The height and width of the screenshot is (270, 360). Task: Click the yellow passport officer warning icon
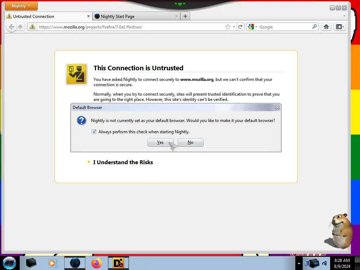[77, 74]
